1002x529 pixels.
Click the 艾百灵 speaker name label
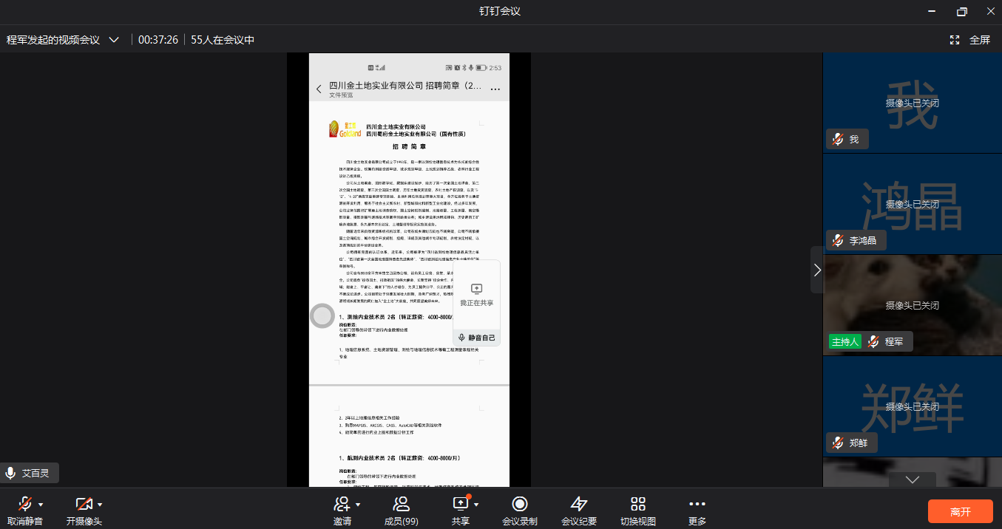click(35, 473)
